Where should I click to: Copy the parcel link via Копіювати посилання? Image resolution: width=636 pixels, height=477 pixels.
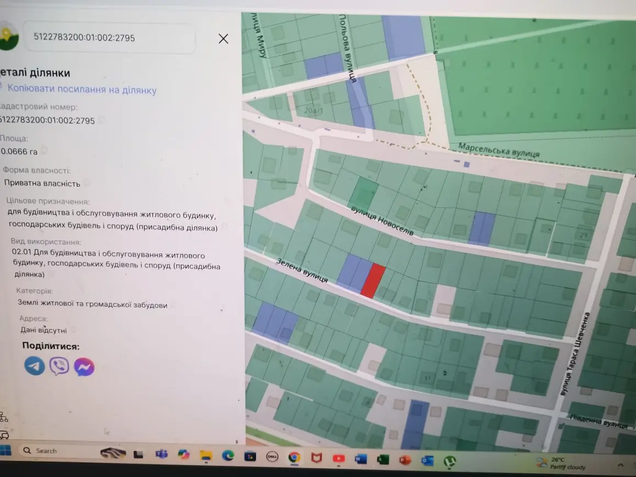point(81,89)
